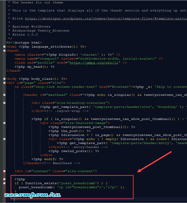This screenshot has width=187, height=203.
Task: Click the '#masthead' closing header comment
Action: (61, 163)
